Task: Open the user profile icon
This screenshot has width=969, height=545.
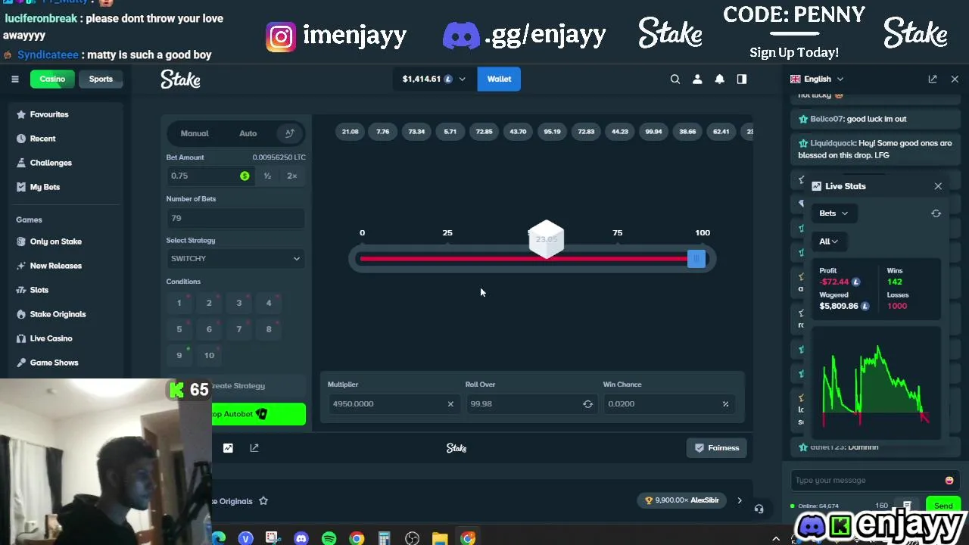Action: click(x=697, y=79)
